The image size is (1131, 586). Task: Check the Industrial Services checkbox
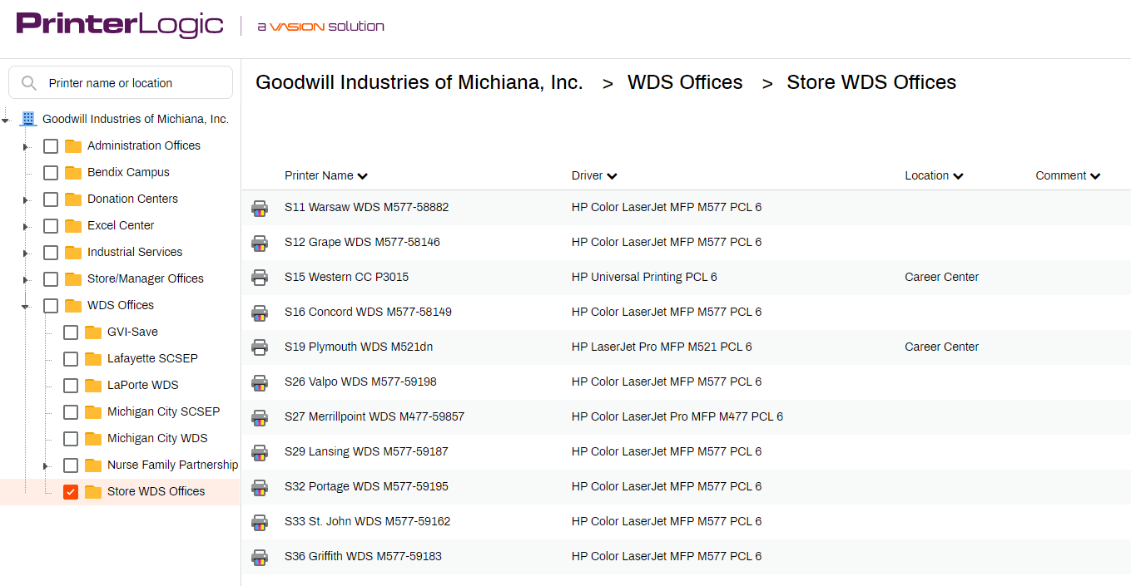(51, 253)
